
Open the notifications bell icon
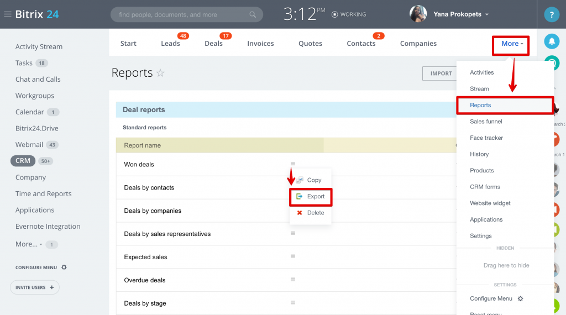pos(552,41)
